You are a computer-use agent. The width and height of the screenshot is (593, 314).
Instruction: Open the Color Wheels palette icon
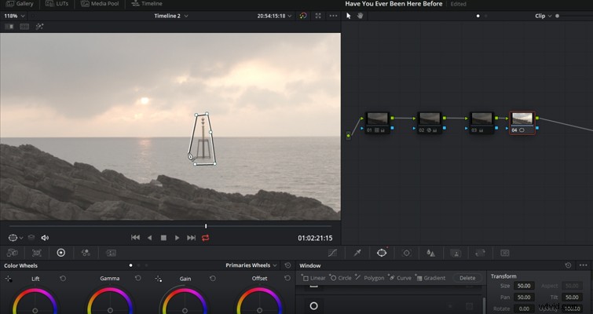(61, 253)
